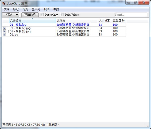151x129 pixels.
Task: Click the 已标记 3 / 3 status bar text
Action: [x=30, y=125]
